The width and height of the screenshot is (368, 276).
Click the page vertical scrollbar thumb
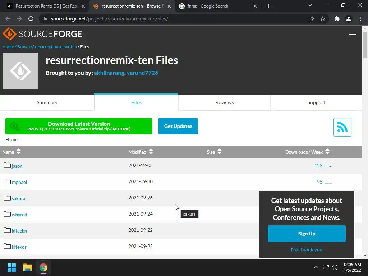click(365, 45)
